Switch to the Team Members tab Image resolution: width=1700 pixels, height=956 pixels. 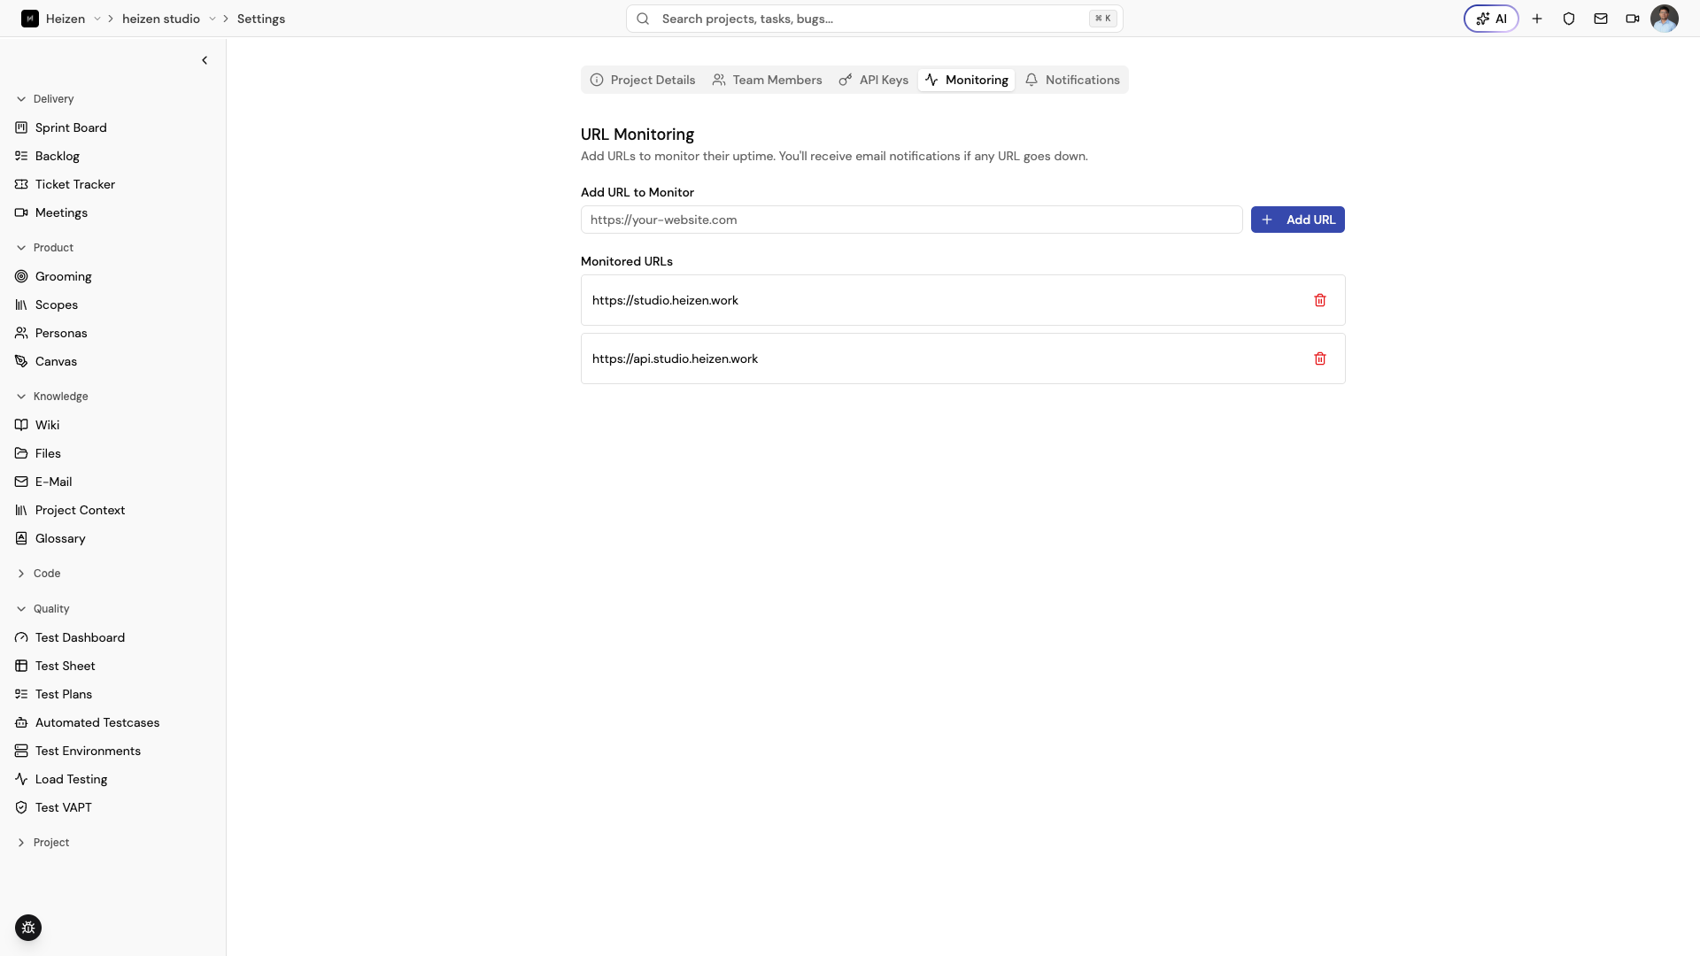point(767,80)
